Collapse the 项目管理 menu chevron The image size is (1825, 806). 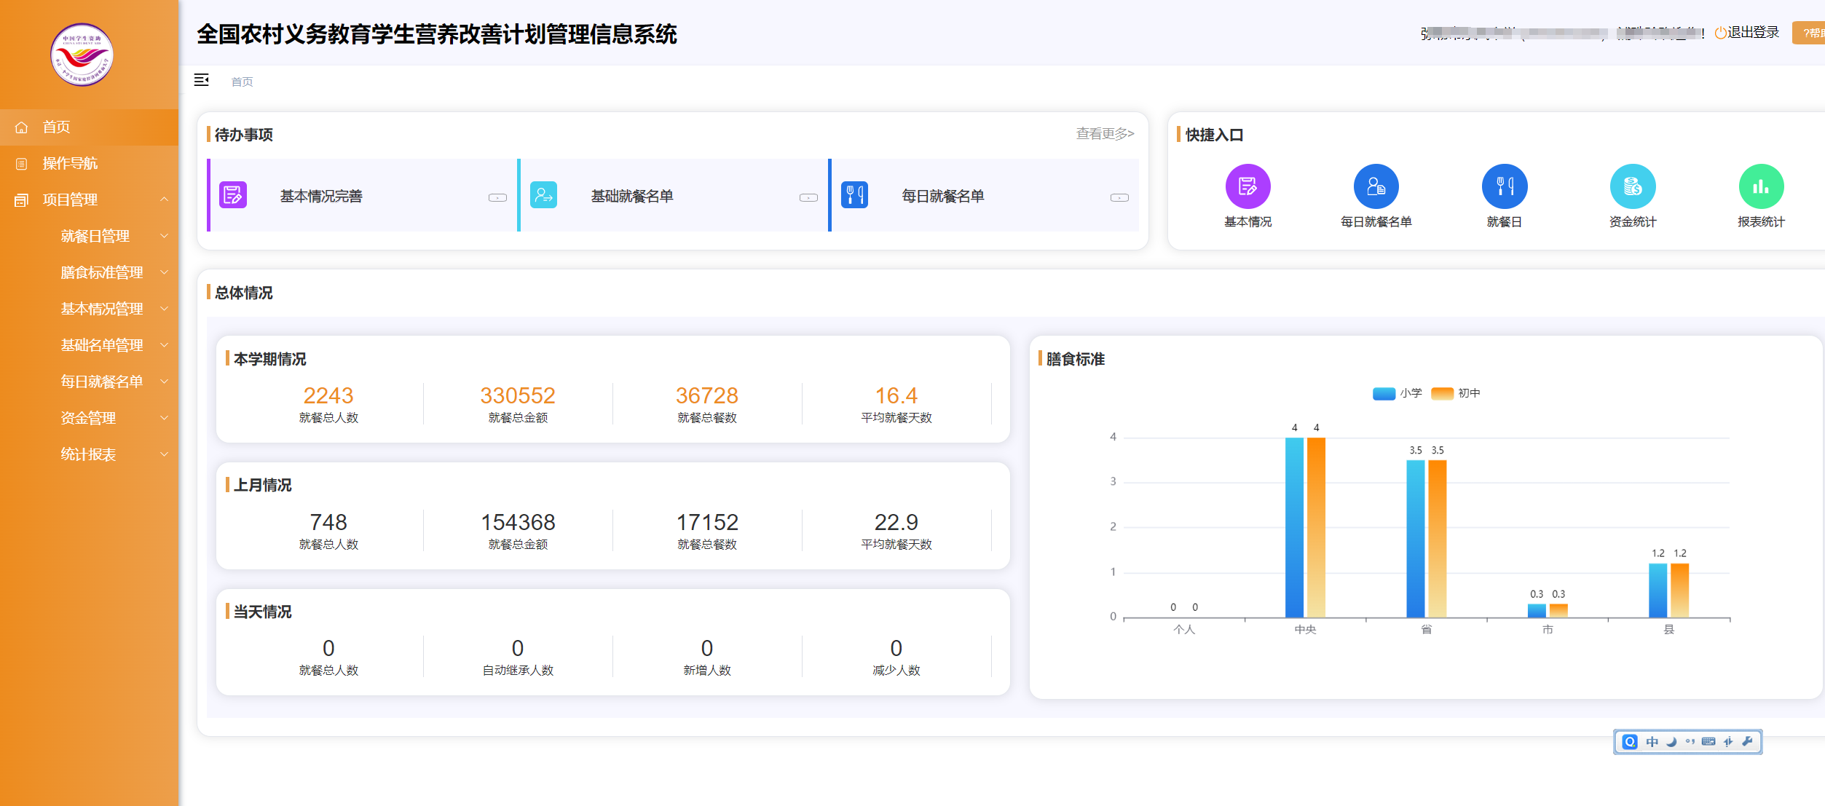[x=165, y=199]
